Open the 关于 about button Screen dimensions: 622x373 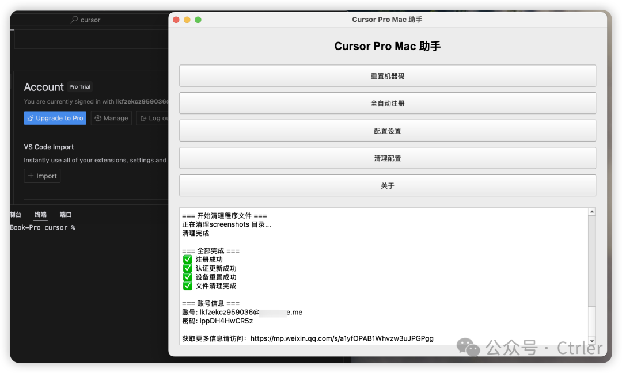[x=388, y=186]
